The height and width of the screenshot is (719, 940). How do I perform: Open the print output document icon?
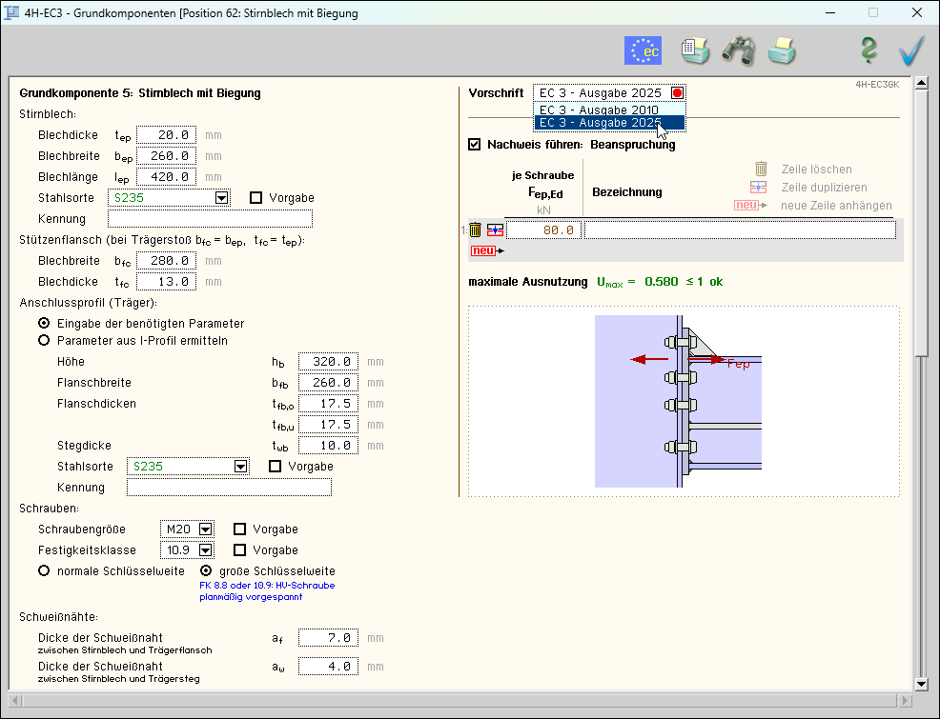(x=696, y=50)
